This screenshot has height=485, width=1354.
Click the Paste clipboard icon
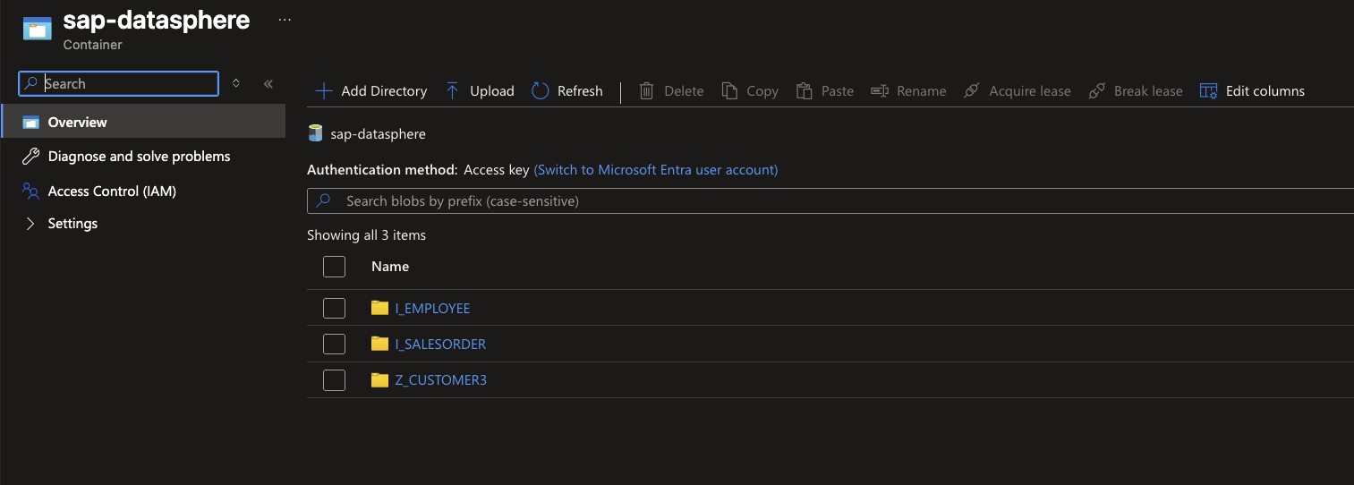coord(804,91)
